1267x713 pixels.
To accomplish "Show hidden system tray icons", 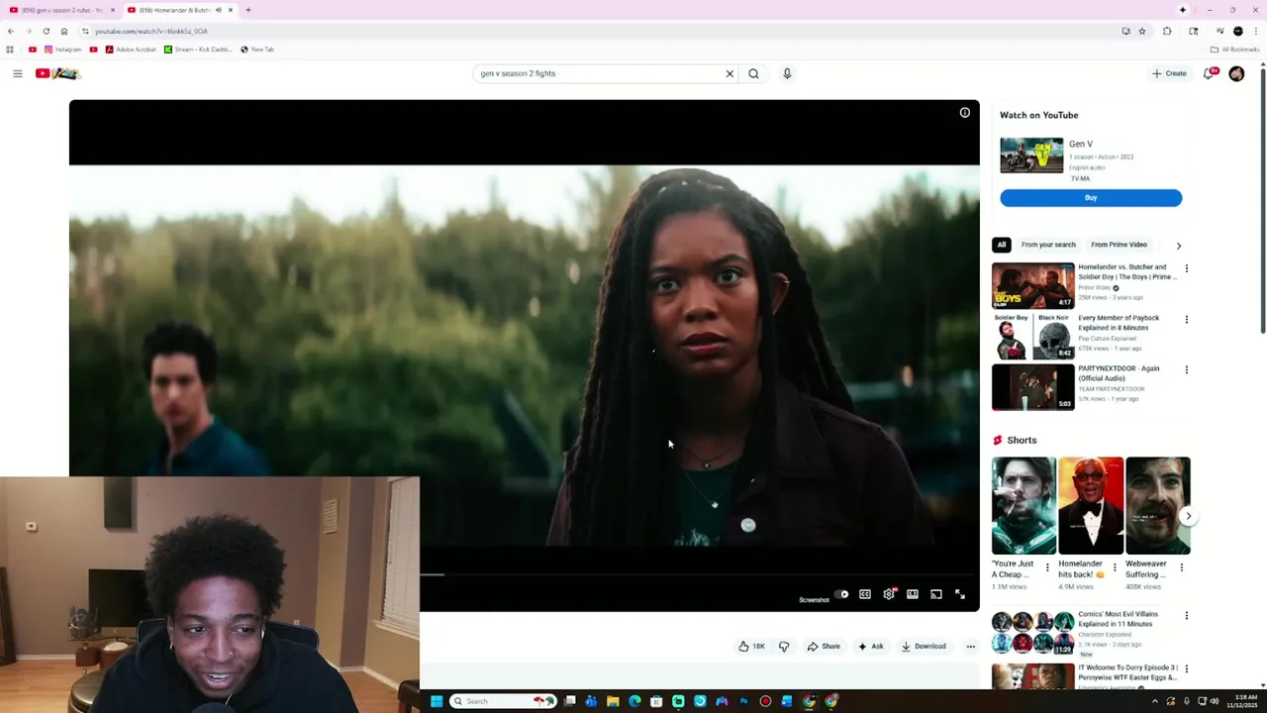I will (1154, 701).
